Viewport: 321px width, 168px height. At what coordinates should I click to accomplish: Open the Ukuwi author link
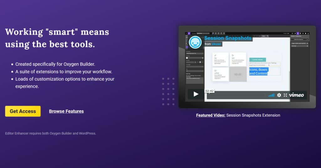(x=216, y=44)
